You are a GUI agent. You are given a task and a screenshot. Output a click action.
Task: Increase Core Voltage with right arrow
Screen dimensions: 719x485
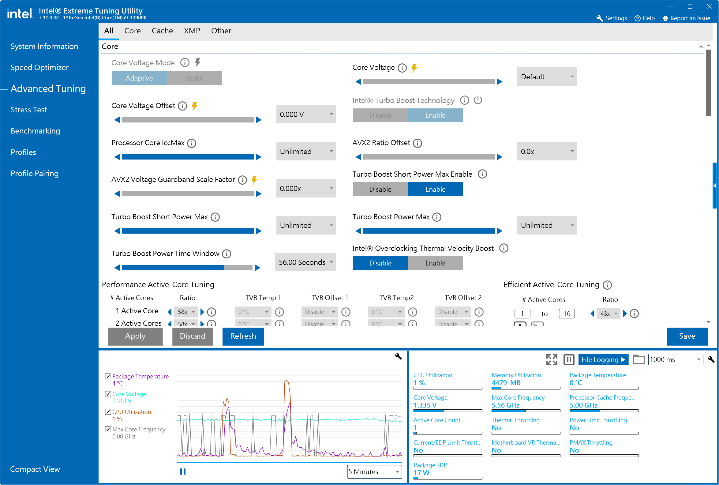[500, 82]
